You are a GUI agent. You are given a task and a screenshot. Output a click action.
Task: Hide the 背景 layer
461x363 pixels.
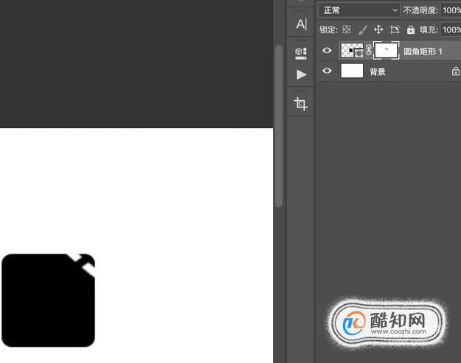tap(327, 71)
